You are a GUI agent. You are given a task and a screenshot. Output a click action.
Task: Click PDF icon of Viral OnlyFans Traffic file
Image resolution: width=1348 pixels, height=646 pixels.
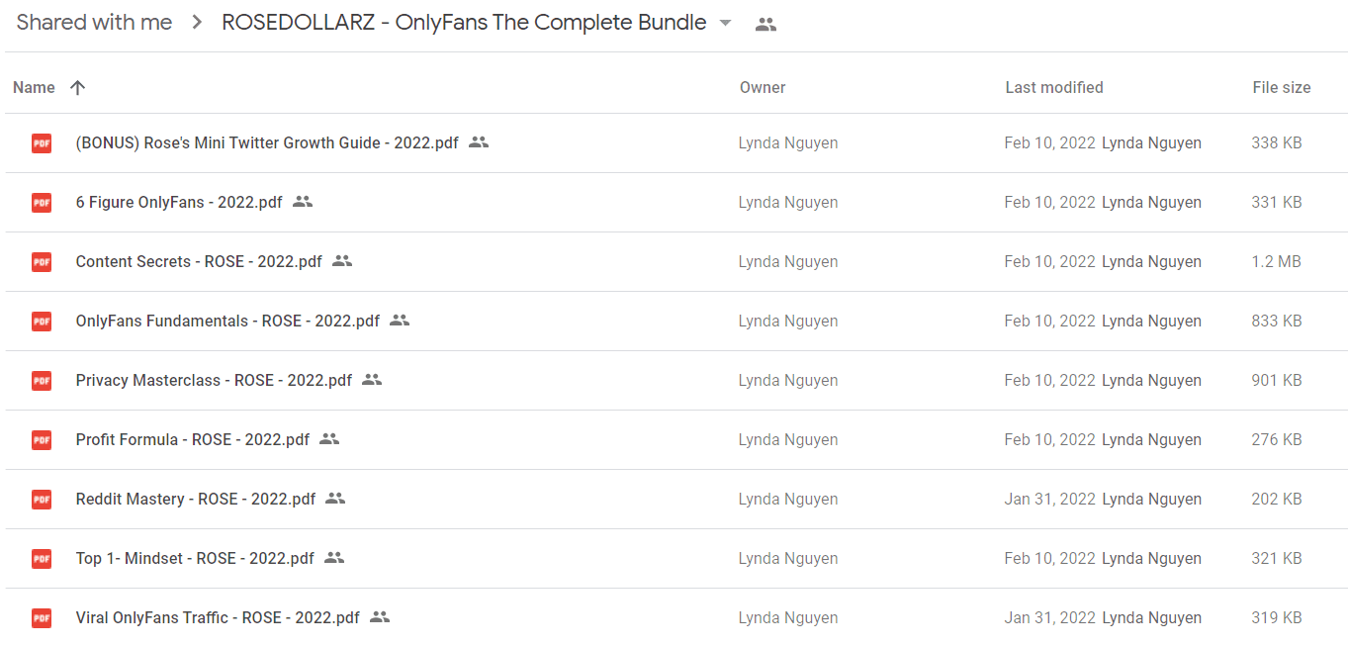pyautogui.click(x=42, y=618)
